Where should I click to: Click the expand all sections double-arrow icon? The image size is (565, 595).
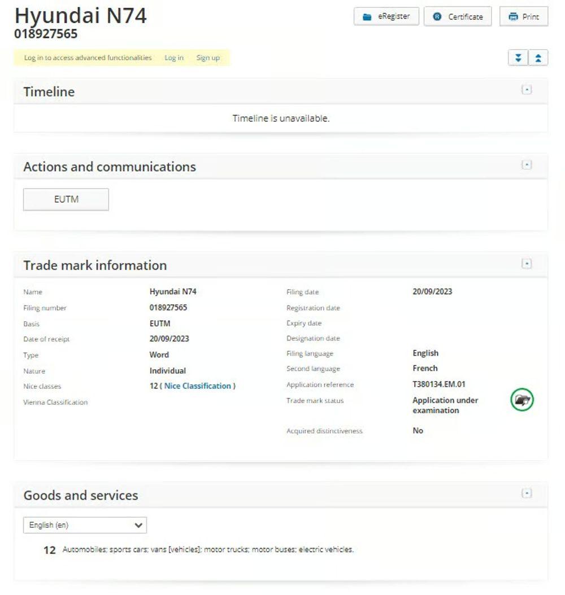[x=518, y=57]
